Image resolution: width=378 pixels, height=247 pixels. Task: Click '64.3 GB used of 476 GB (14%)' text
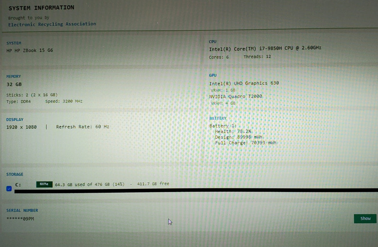(90, 185)
